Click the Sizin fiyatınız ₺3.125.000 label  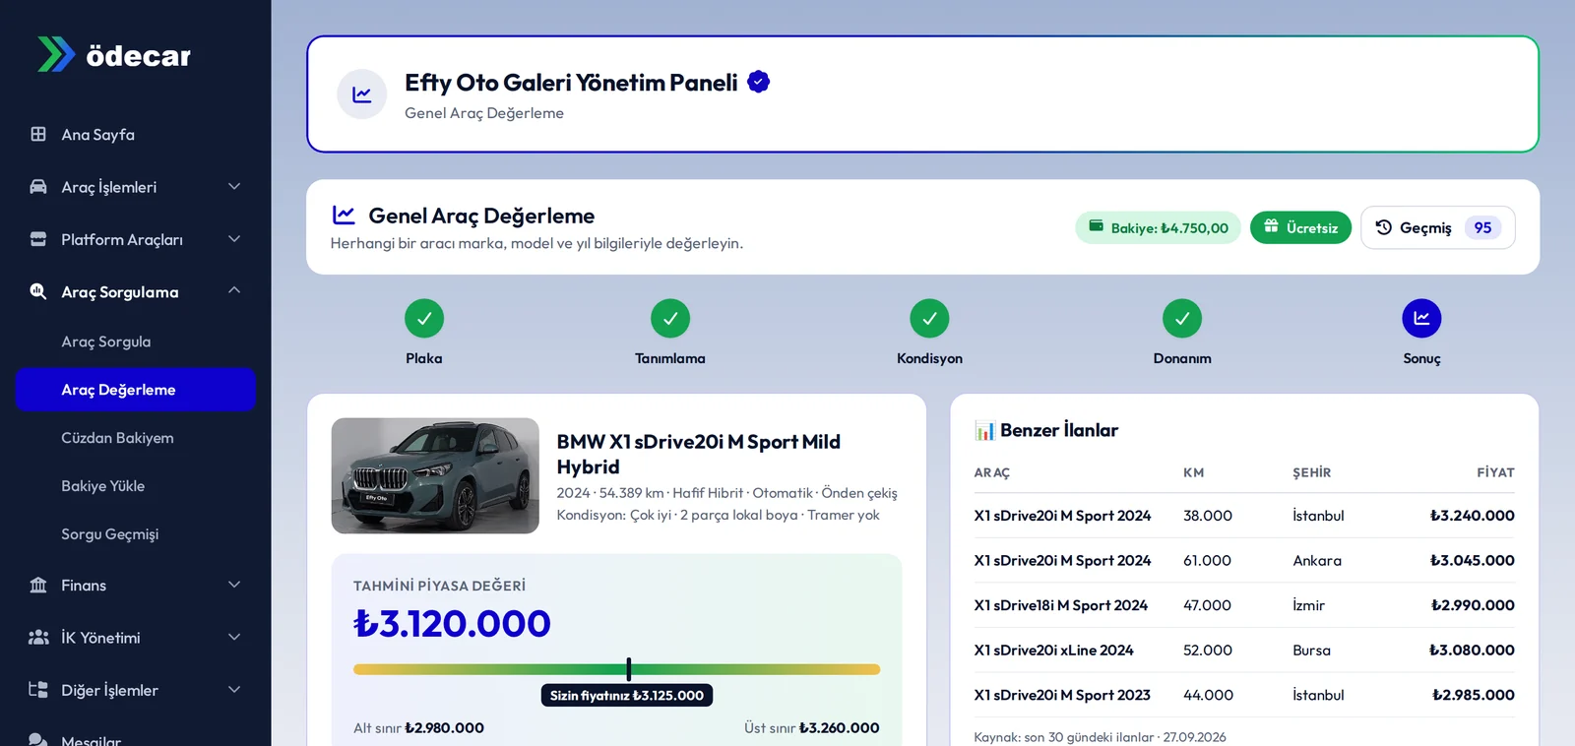627,695
